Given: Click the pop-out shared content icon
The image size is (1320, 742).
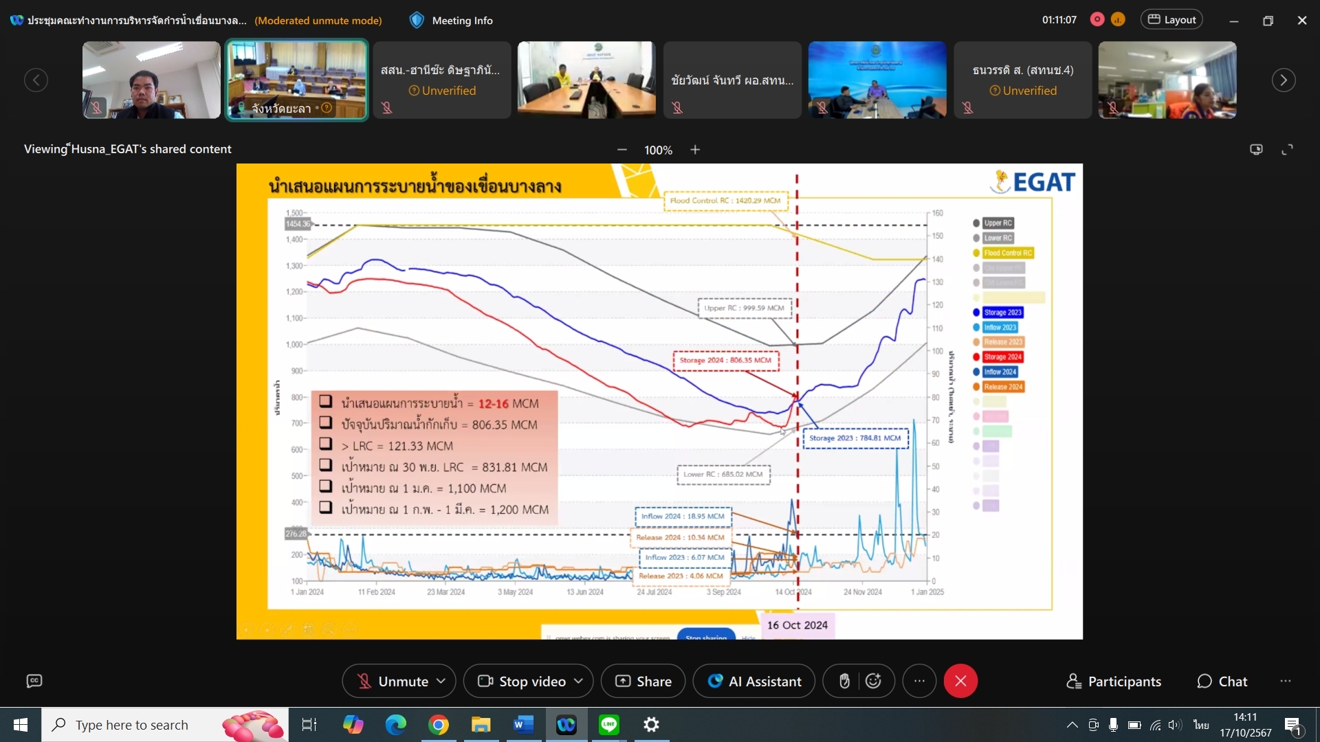Looking at the screenshot, I should 1256,150.
